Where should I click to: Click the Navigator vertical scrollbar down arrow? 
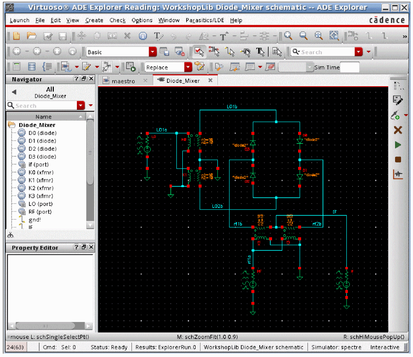tap(90, 225)
